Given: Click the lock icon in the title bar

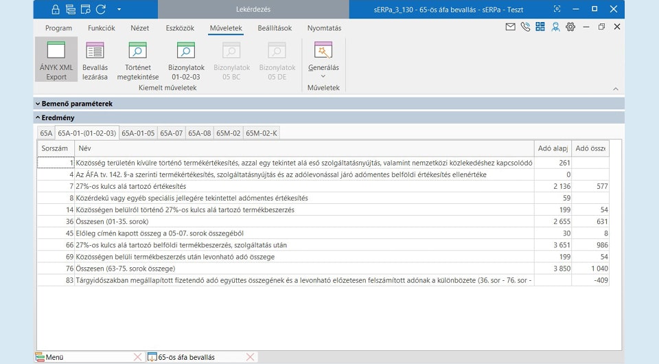Looking at the screenshot, I should (x=56, y=9).
